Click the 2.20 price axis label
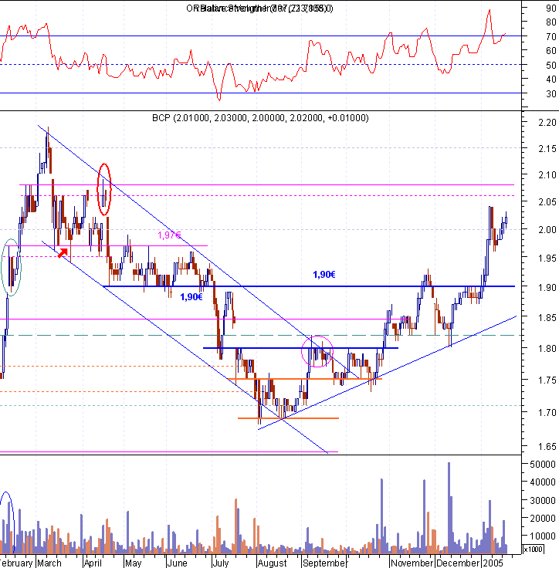This screenshot has height=568, width=559. coord(547,123)
